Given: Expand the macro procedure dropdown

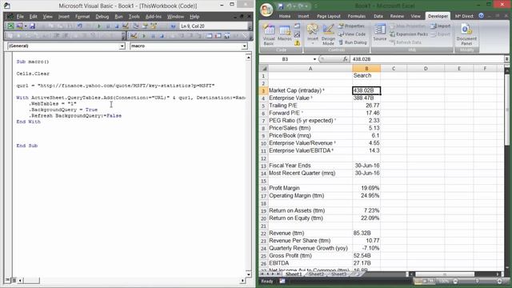Looking at the screenshot, I should click(244, 46).
